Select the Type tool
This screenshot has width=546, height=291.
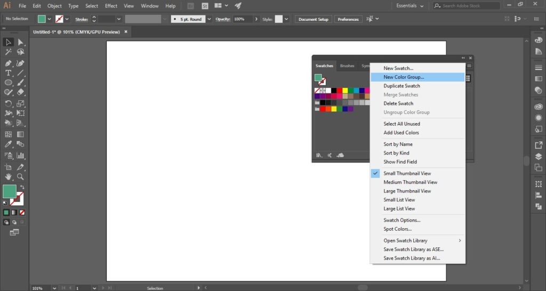[x=8, y=73]
